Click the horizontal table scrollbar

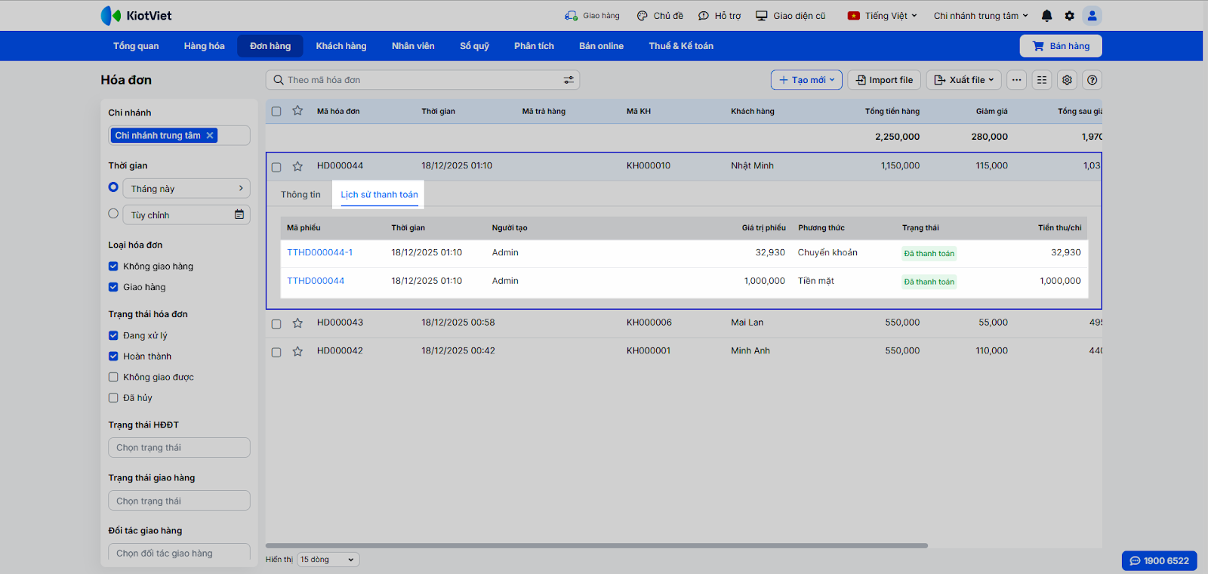pyautogui.click(x=596, y=545)
